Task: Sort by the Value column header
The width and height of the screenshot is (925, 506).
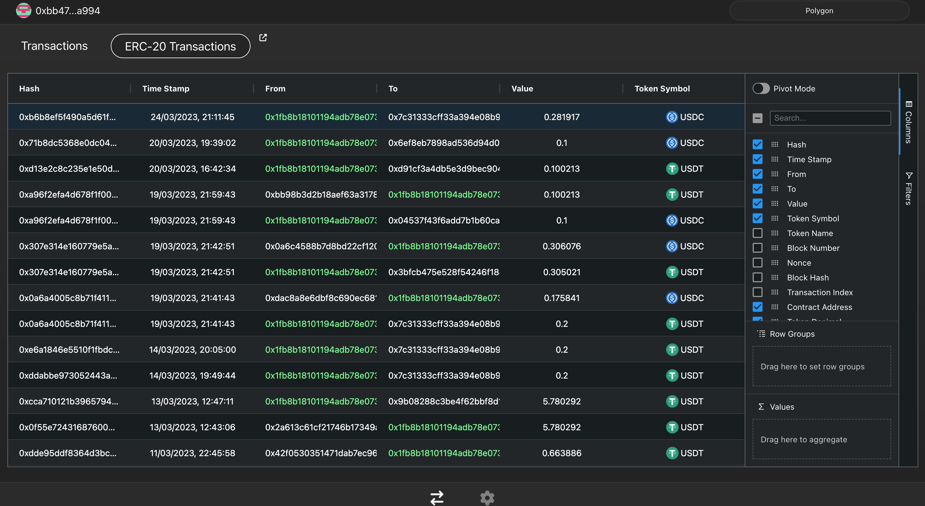Action: tap(522, 88)
